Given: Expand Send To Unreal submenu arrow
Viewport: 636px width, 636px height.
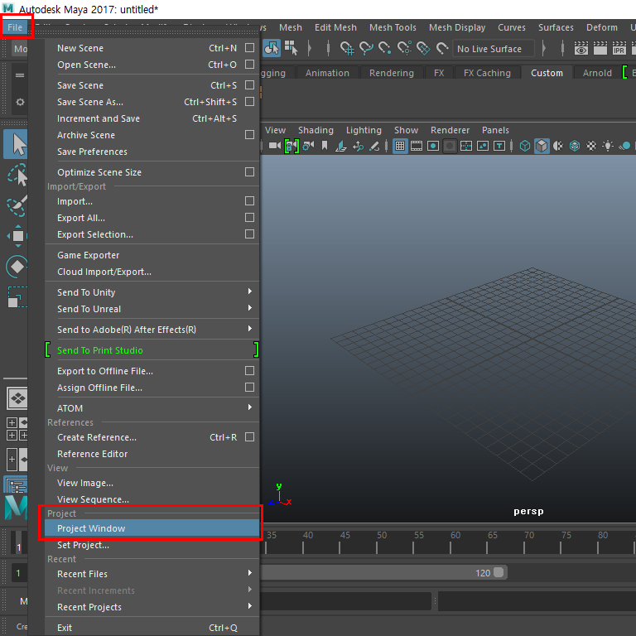Looking at the screenshot, I should tap(250, 308).
